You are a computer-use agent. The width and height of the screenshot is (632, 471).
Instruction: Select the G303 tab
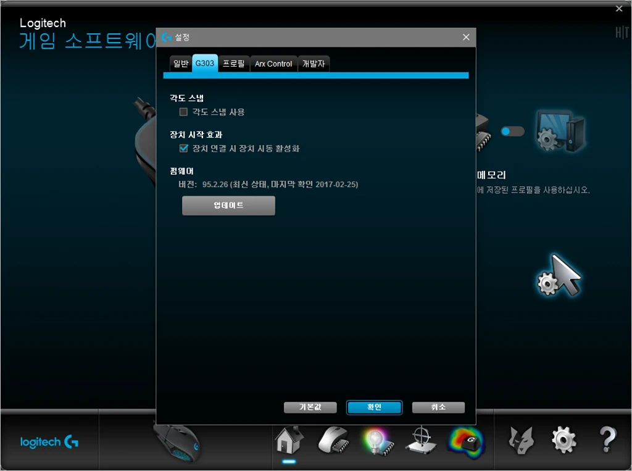click(205, 64)
